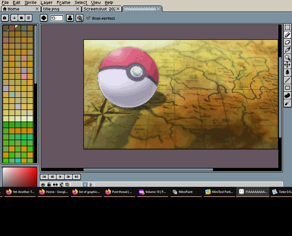Click the canvas vertical scrollbar
Screen dimensions: 292x236
click(x=280, y=97)
